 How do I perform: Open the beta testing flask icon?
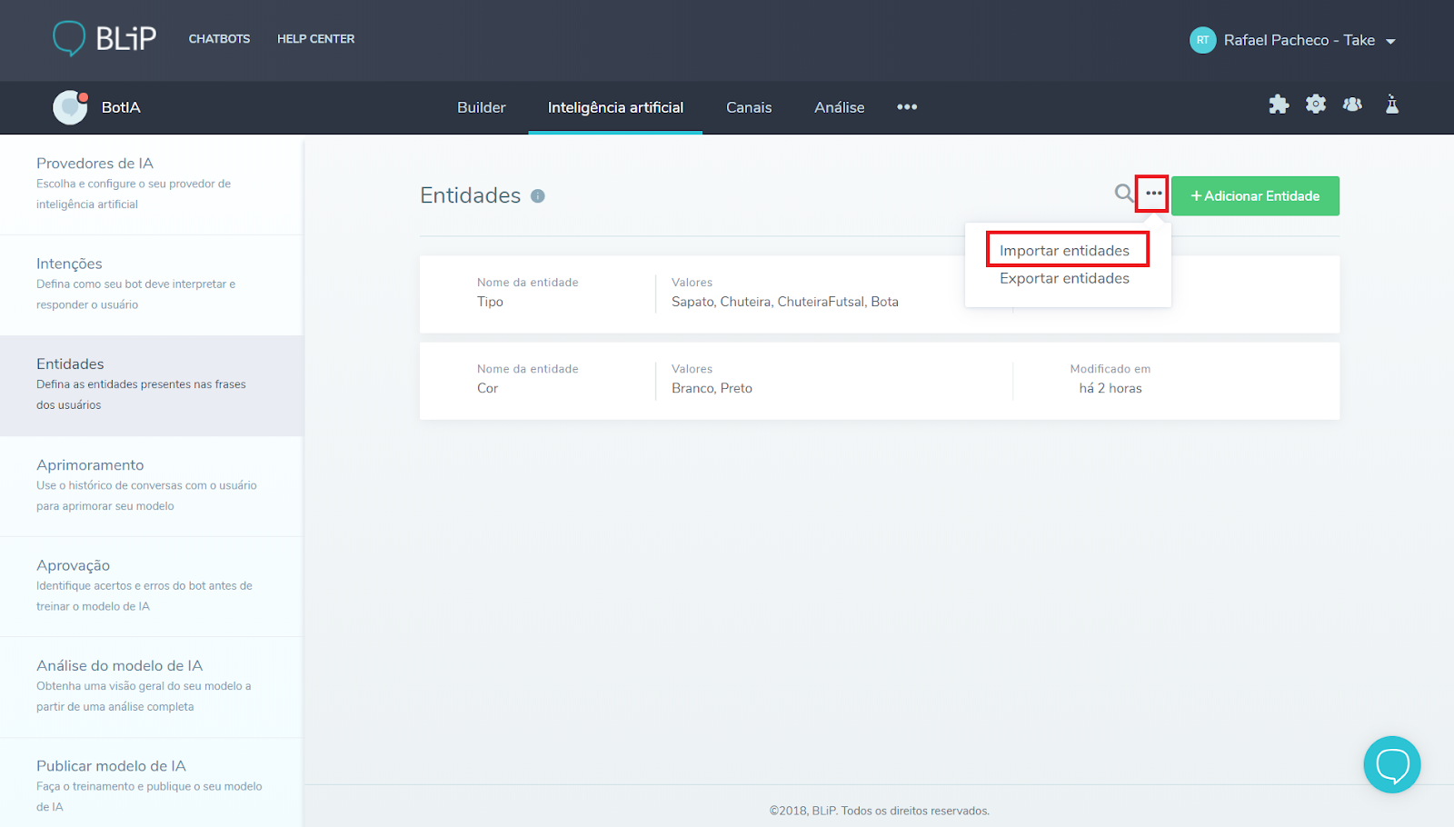pos(1391,105)
